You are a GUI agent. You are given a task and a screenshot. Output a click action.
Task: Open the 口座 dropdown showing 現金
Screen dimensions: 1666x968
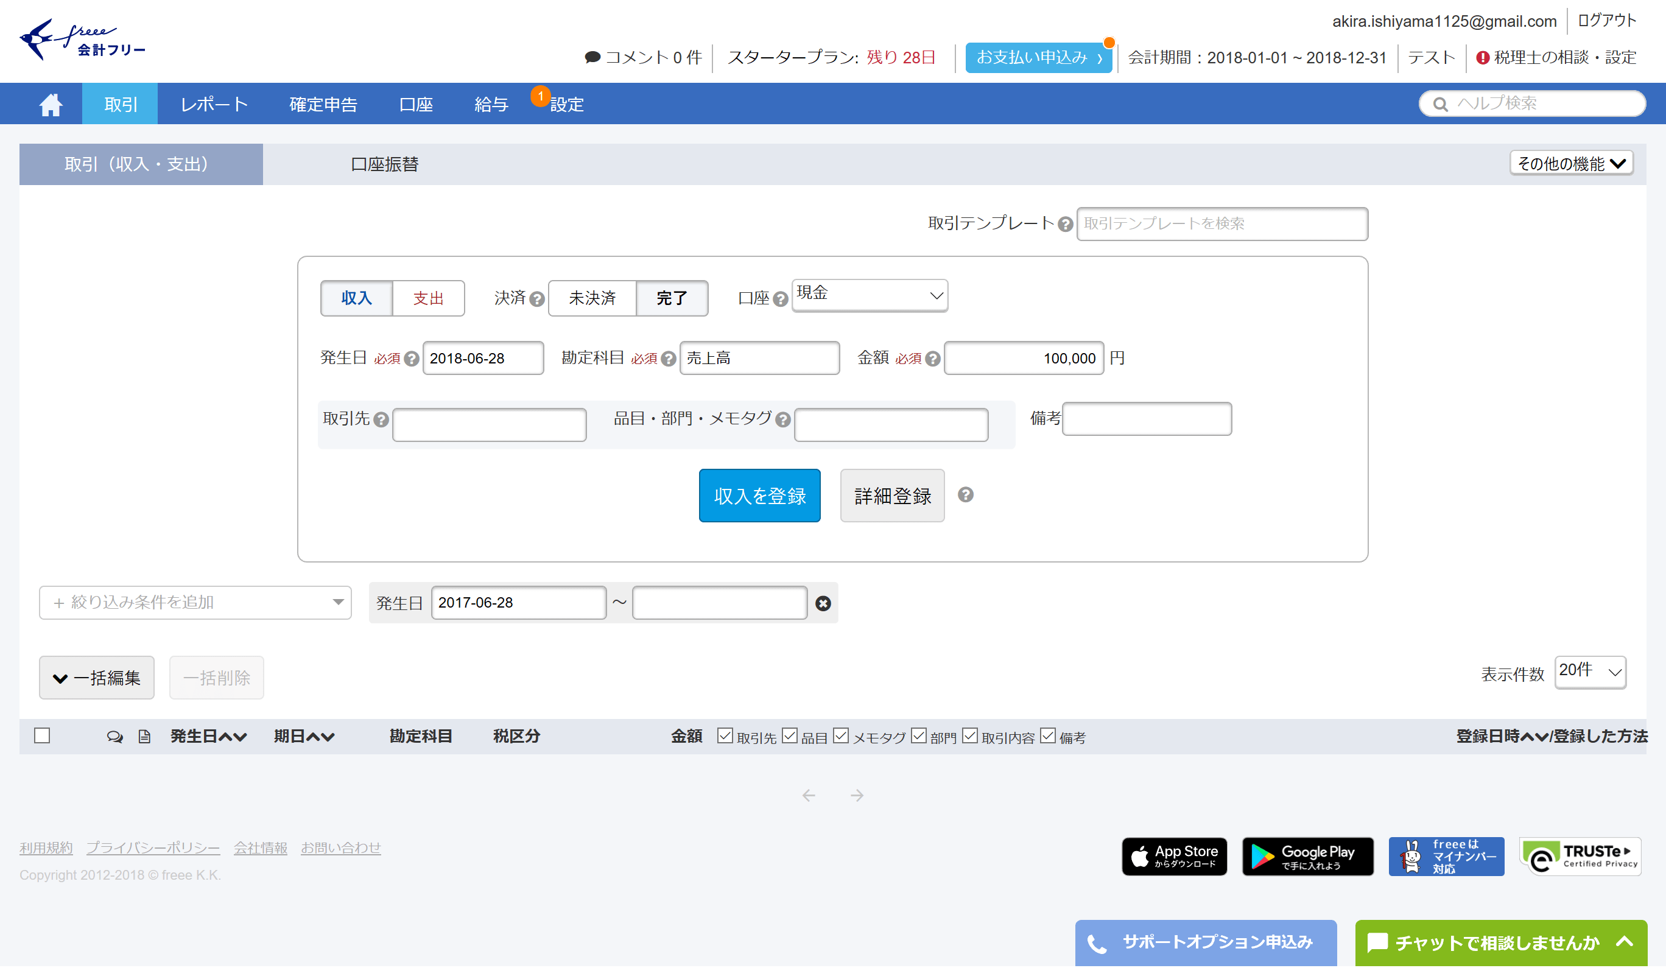point(869,295)
